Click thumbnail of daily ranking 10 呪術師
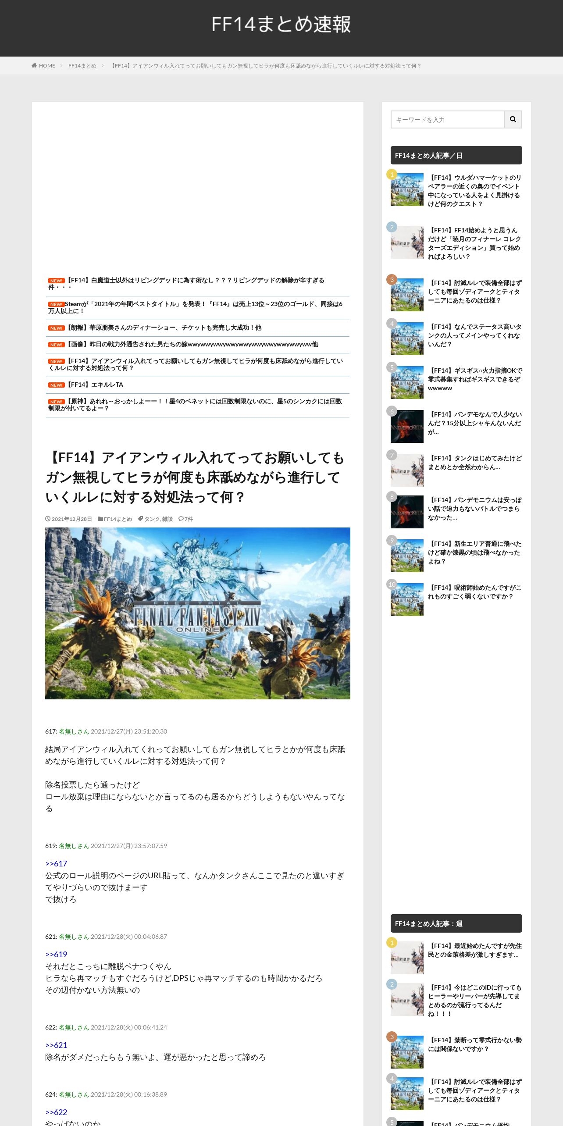This screenshot has height=1126, width=563. click(x=407, y=599)
